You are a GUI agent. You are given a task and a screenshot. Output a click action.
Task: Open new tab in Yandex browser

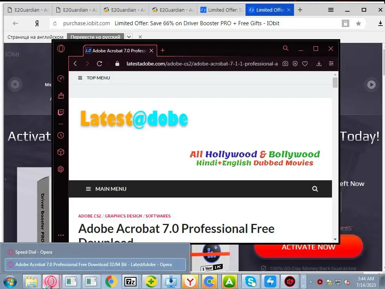300,10
